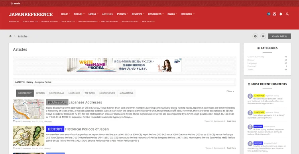Open the Japanese Addresses article title

(x=85, y=102)
